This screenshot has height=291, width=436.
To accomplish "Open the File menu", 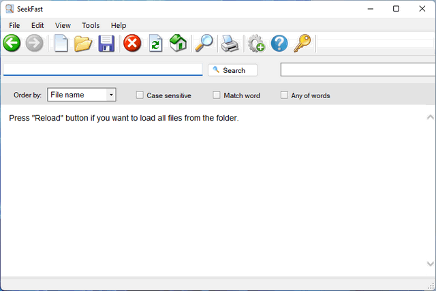I will 14,25.
